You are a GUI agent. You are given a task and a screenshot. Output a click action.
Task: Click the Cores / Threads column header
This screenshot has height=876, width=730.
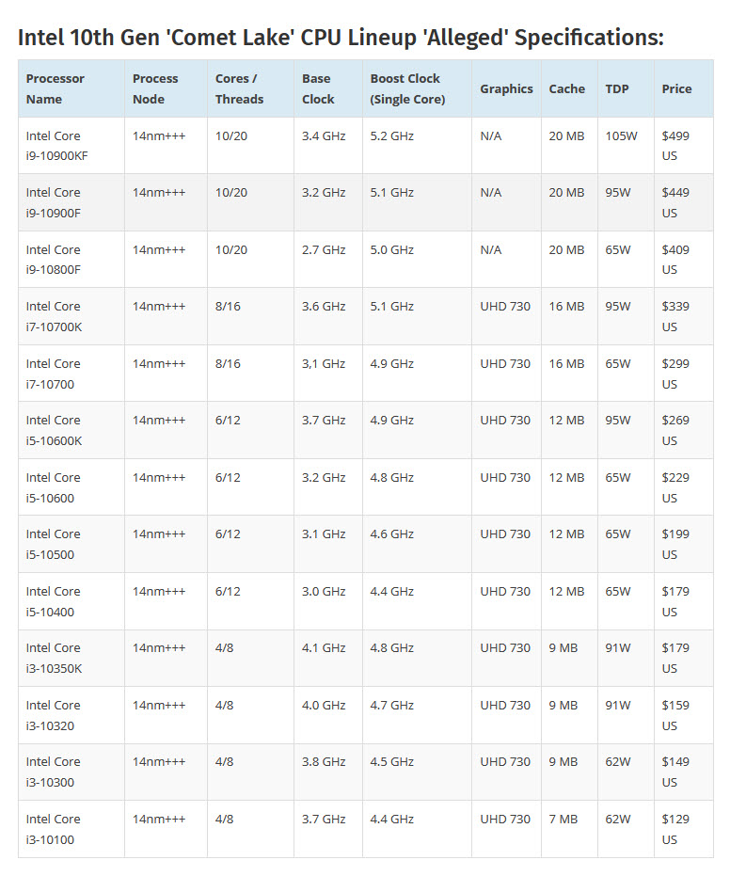coord(239,88)
